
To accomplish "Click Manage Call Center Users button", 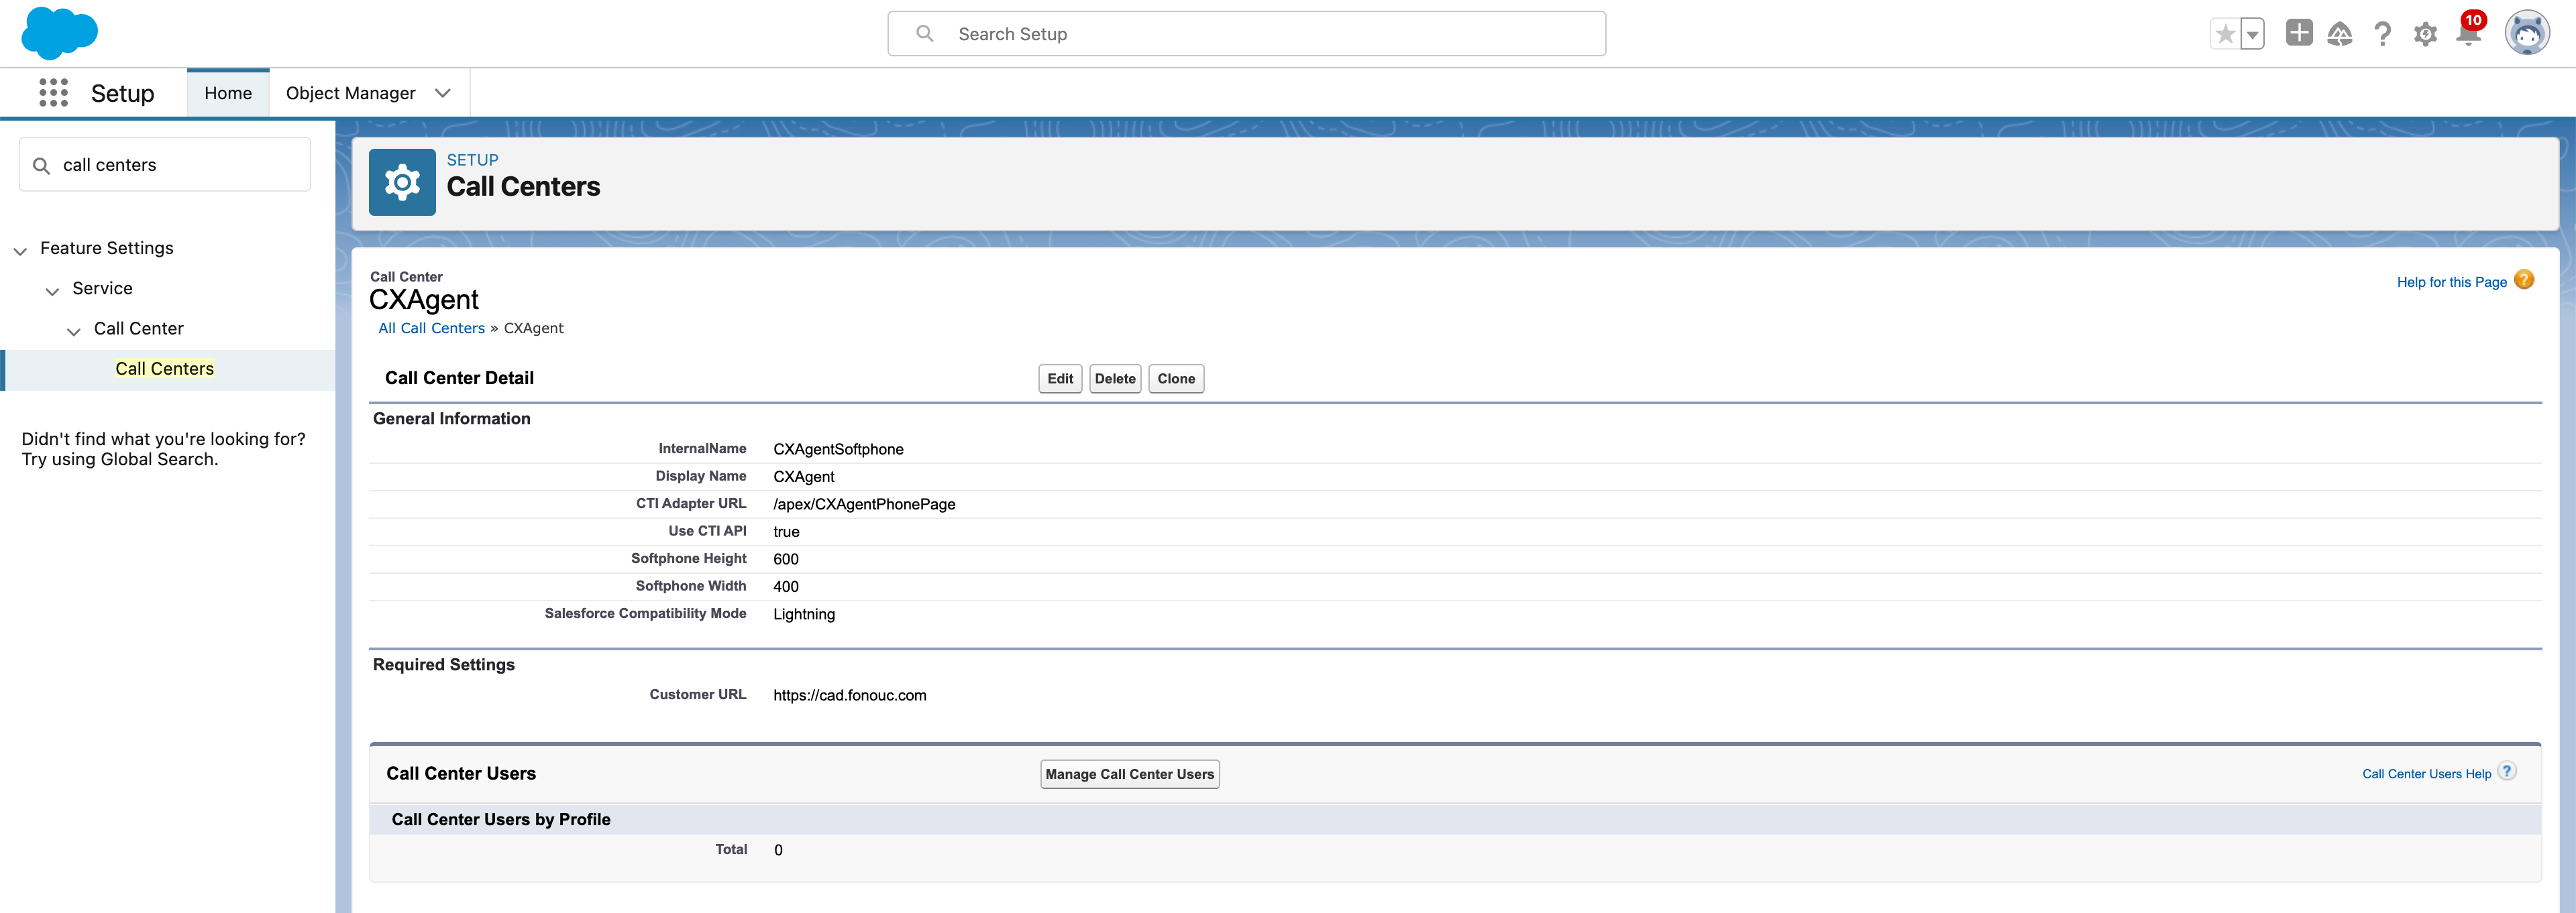I will point(1130,774).
